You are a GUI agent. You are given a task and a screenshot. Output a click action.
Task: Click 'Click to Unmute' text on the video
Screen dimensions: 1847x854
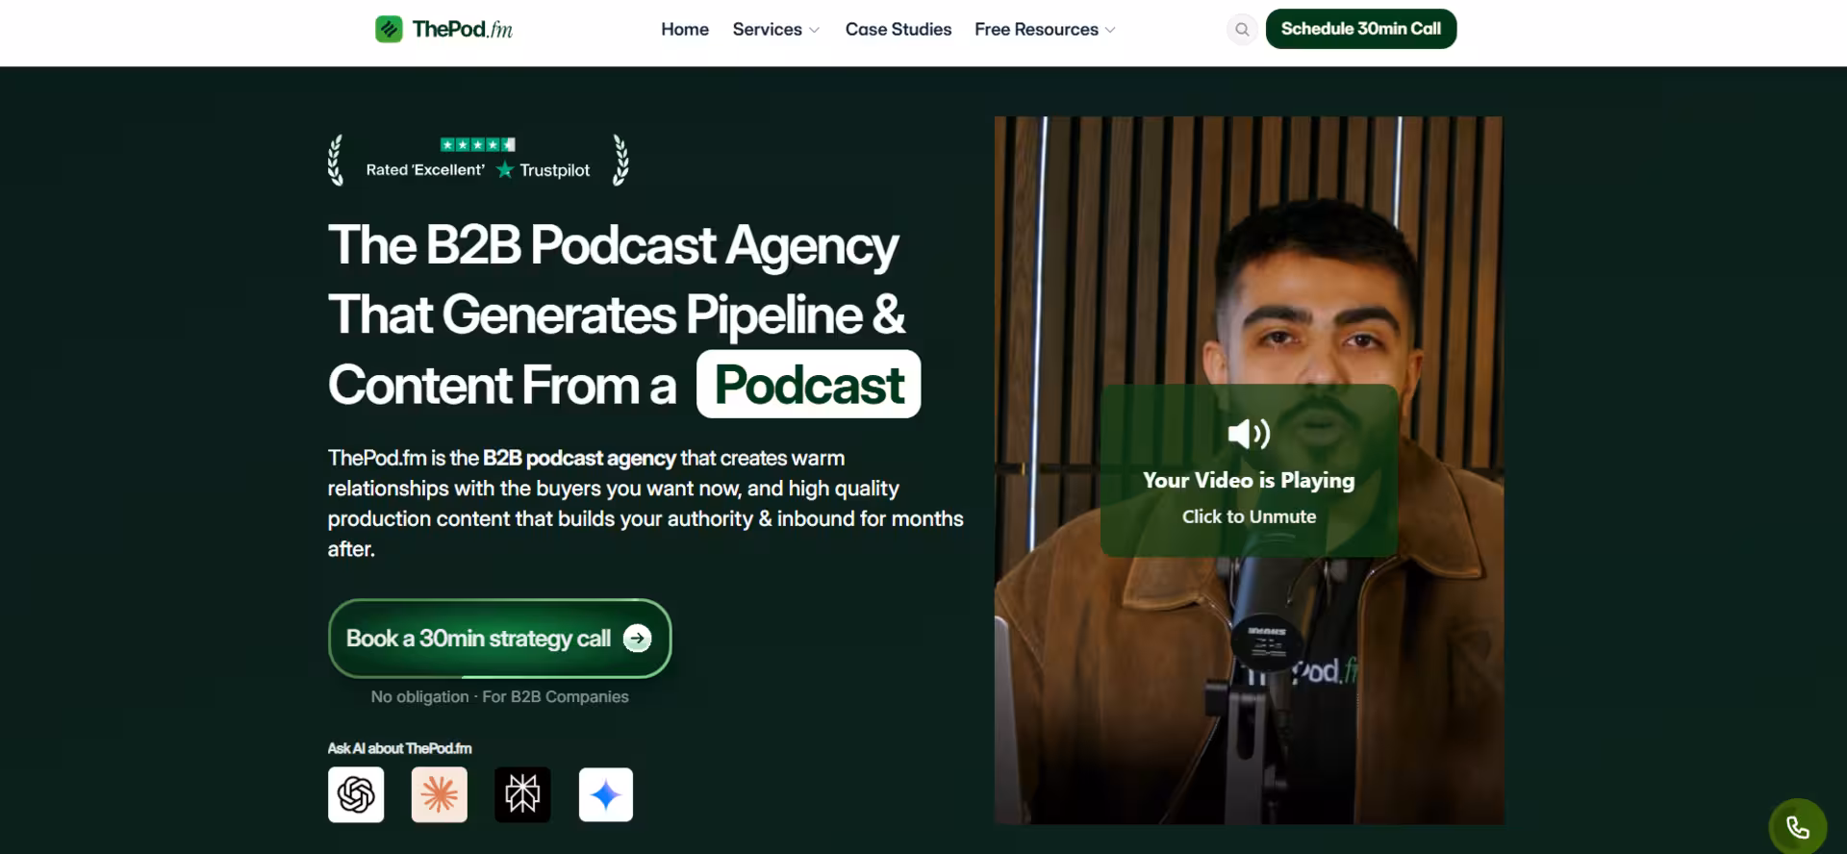pyautogui.click(x=1249, y=516)
